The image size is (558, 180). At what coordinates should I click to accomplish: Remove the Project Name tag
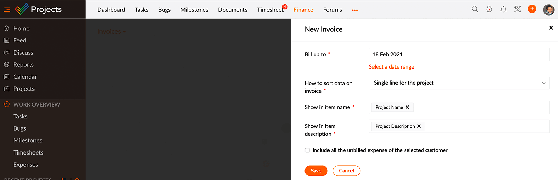[x=407, y=107]
